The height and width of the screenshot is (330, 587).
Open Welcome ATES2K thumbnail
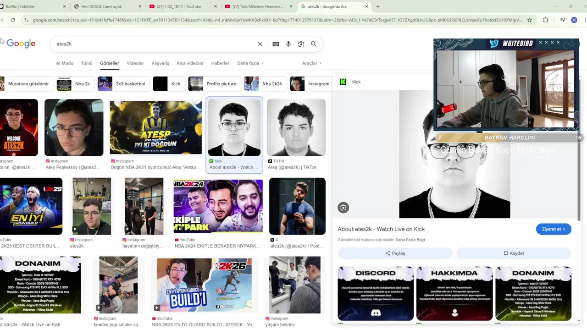[19, 127]
